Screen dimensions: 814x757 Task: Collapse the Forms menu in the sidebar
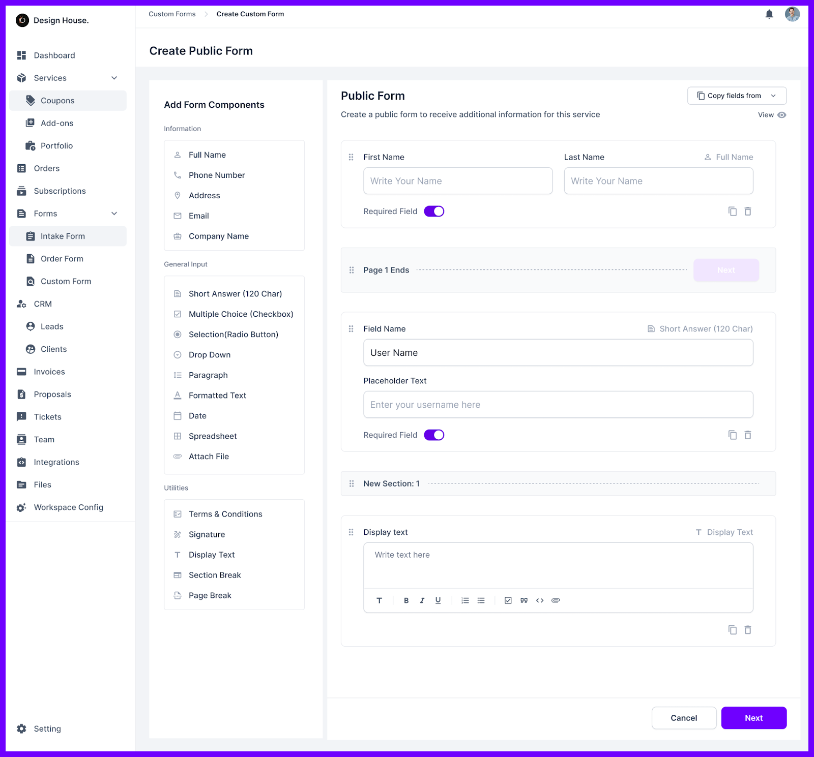coord(114,214)
